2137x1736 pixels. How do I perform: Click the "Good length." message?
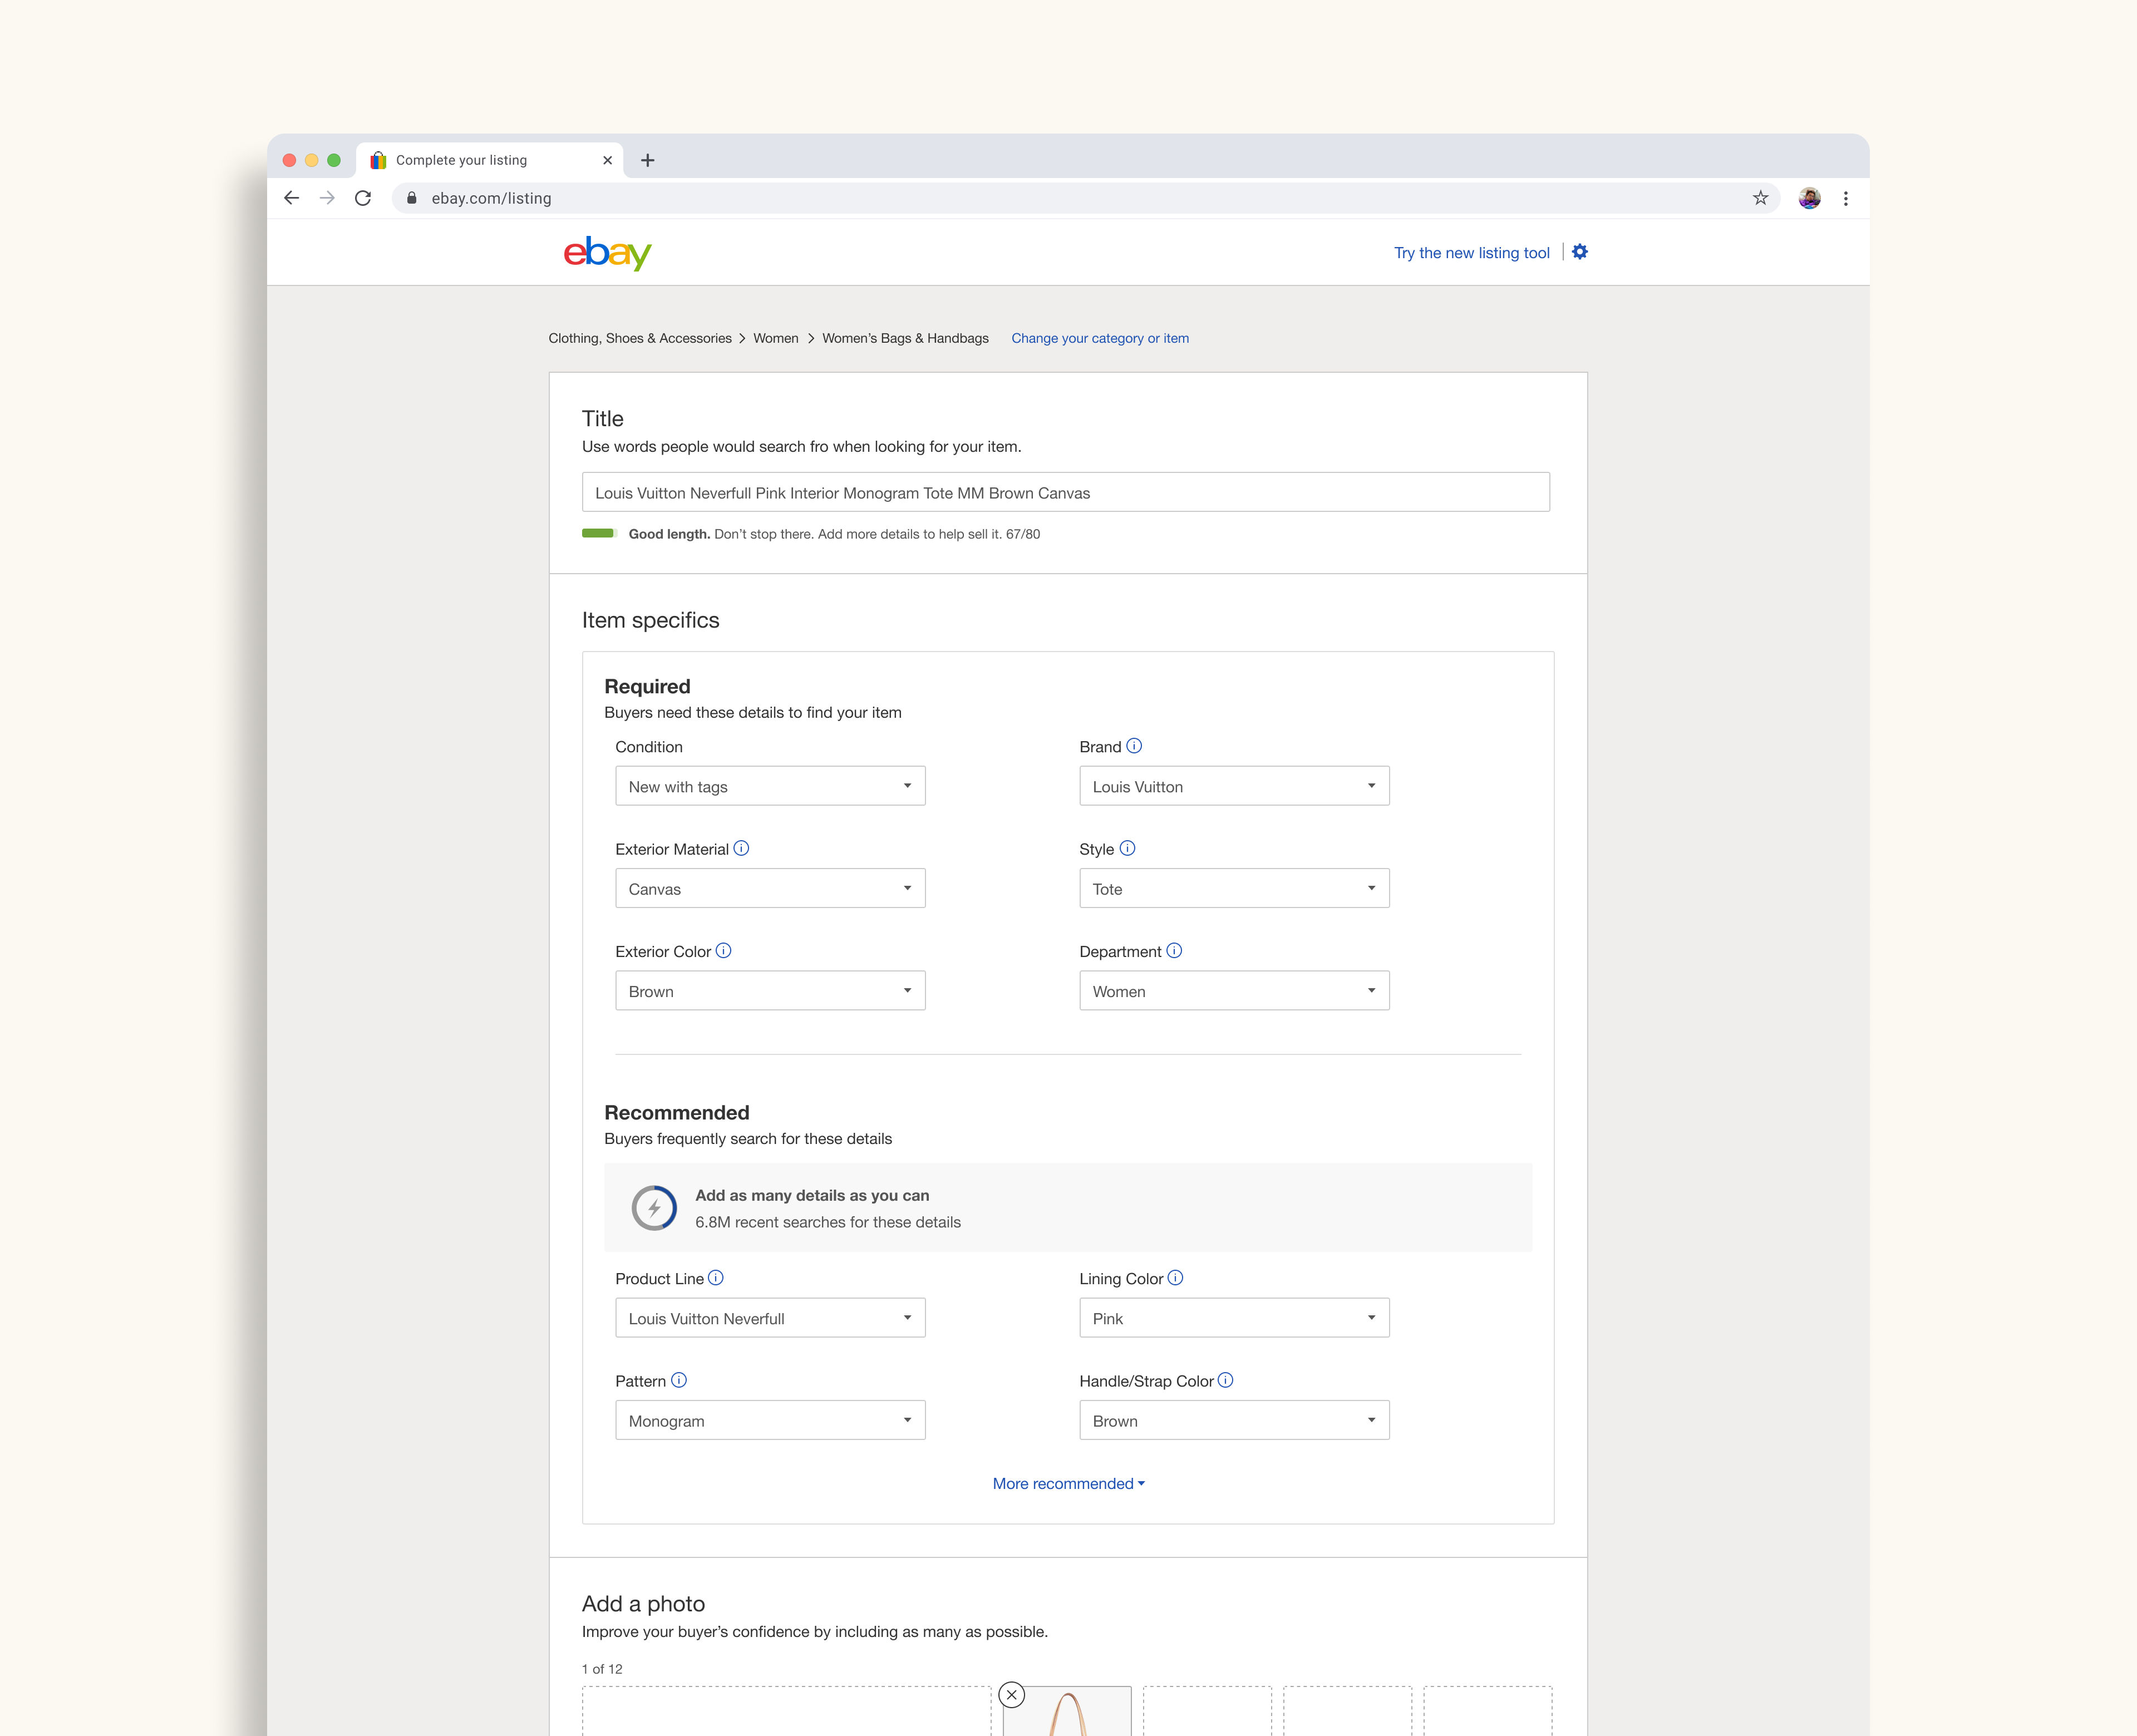[669, 534]
